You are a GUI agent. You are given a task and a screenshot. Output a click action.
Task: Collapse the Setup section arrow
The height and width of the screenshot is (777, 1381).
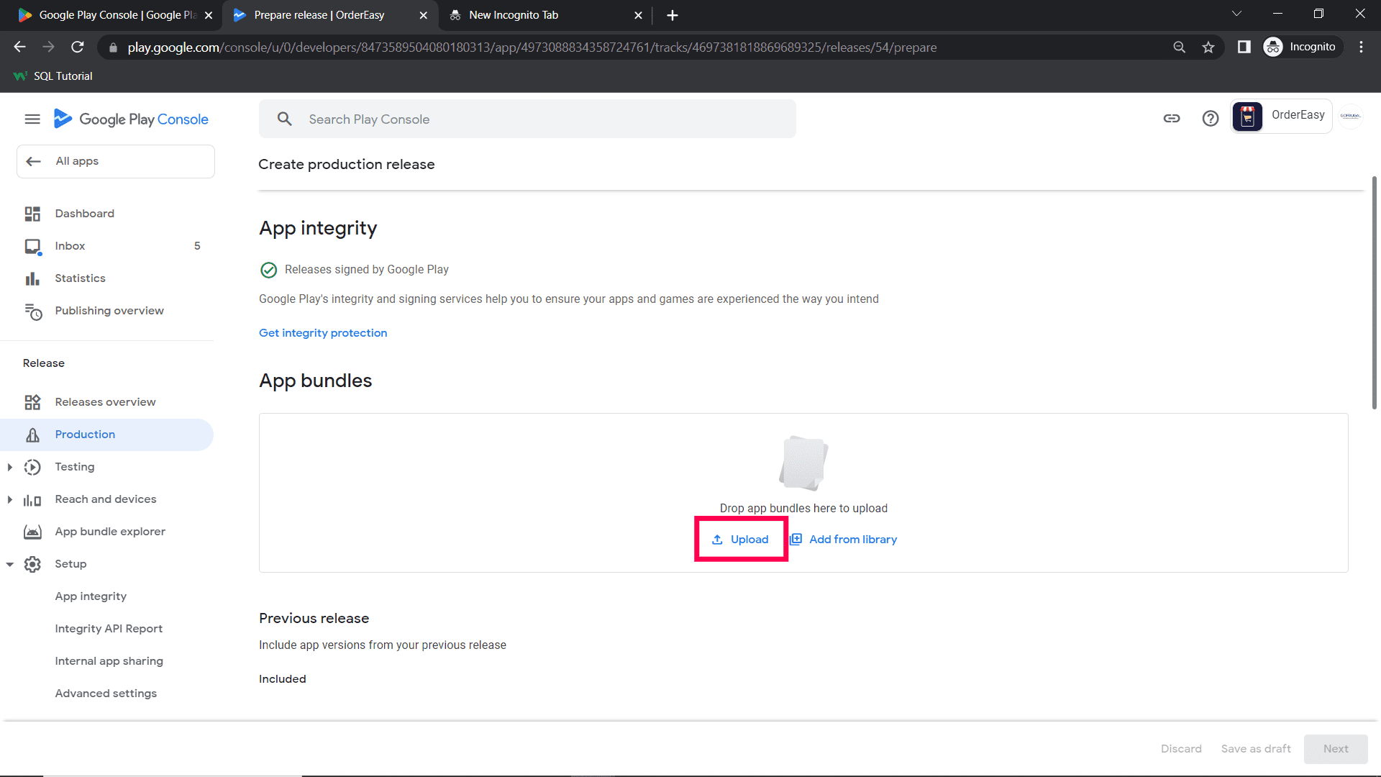[10, 564]
